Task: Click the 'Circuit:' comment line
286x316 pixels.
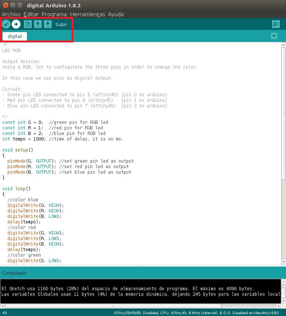Action: 12,89
